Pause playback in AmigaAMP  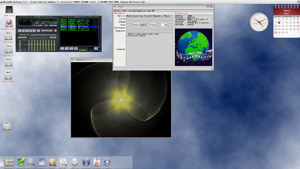click(27, 31)
